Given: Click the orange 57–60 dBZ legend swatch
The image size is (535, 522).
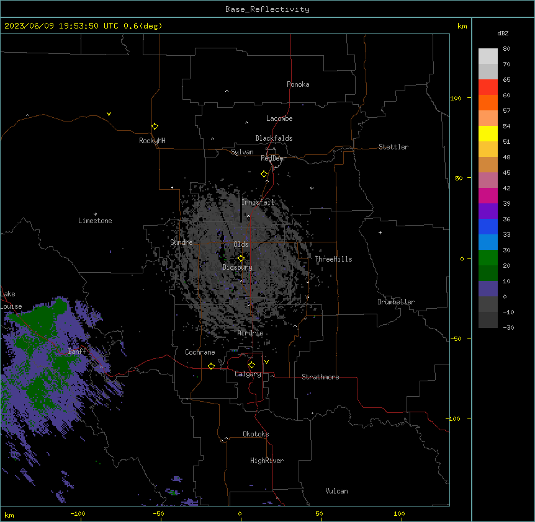Looking at the screenshot, I should tap(488, 102).
